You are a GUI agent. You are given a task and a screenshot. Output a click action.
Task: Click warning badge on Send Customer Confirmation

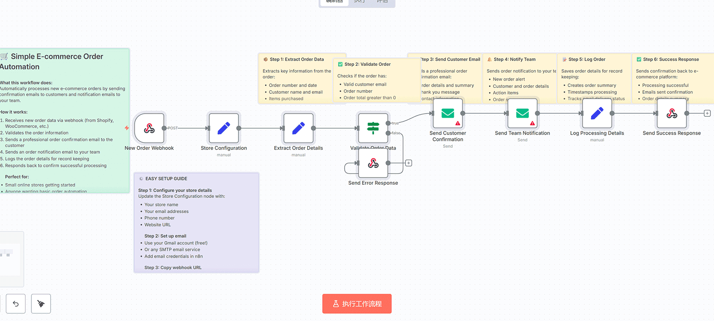click(458, 124)
